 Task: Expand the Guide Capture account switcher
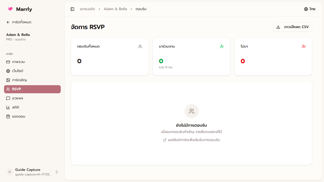(57, 172)
